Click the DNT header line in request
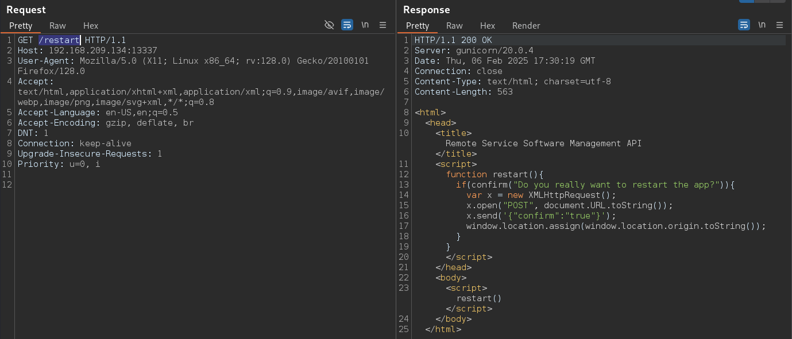Viewport: 792px width, 339px height. coord(33,133)
